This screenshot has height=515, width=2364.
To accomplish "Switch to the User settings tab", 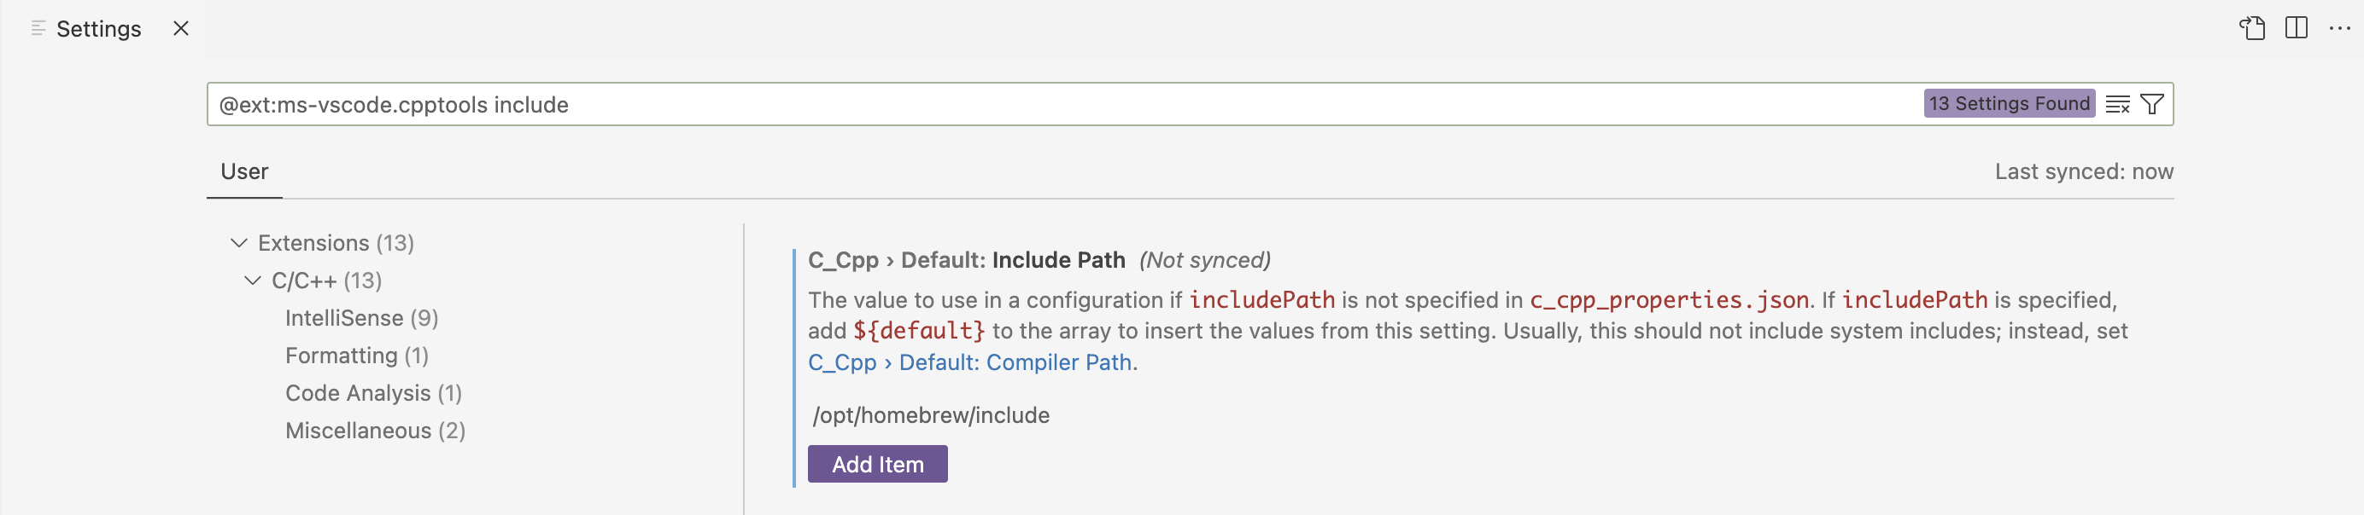I will coord(243,171).
